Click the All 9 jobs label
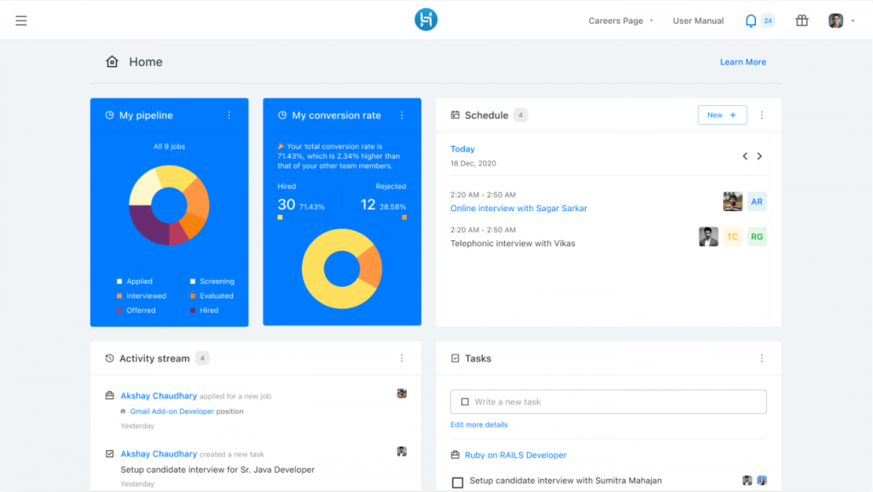This screenshot has height=492, width=873. [169, 147]
